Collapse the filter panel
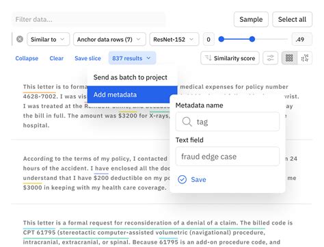This screenshot has width=324, height=247. click(27, 58)
